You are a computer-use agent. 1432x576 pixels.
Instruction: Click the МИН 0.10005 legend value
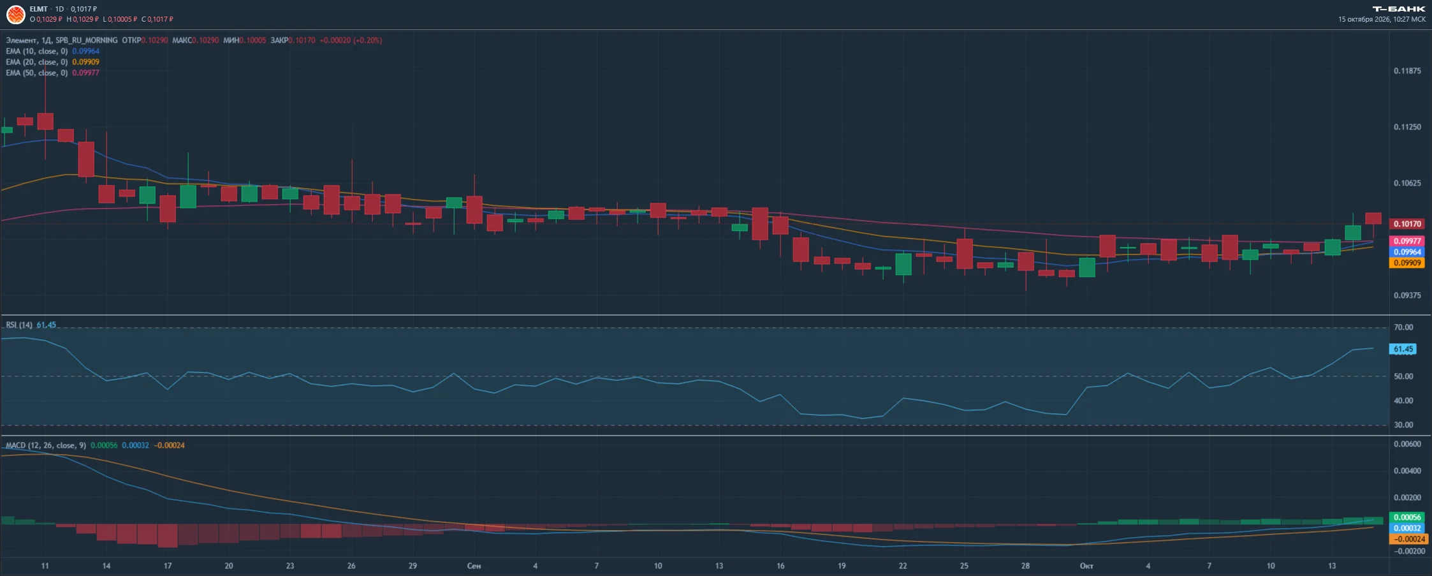(x=244, y=40)
